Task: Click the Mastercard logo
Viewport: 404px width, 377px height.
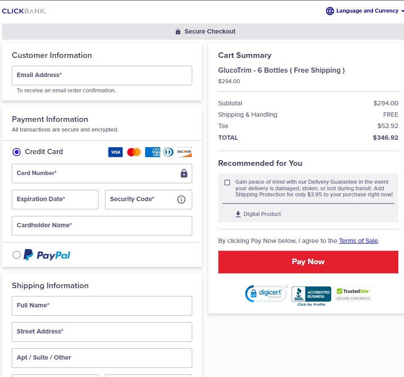Action: click(x=134, y=152)
